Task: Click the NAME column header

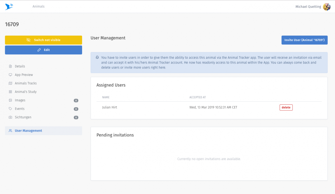Action: click(106, 97)
